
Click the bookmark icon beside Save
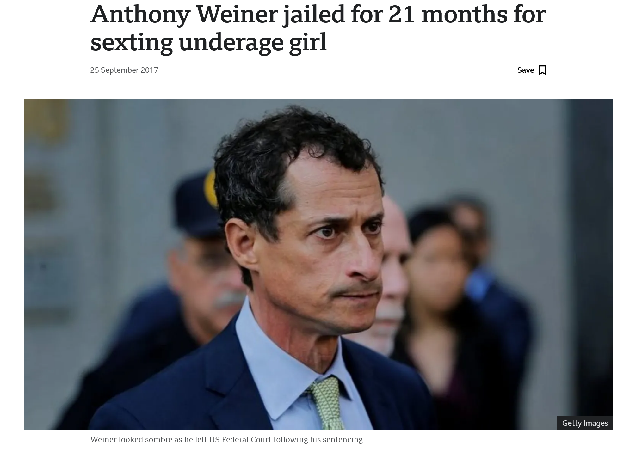pyautogui.click(x=542, y=70)
